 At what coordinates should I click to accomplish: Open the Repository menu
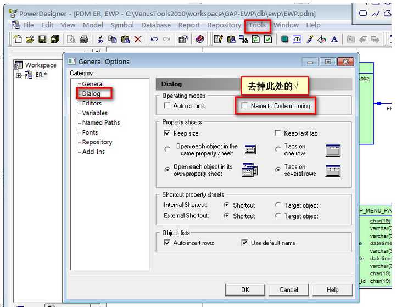coord(224,25)
